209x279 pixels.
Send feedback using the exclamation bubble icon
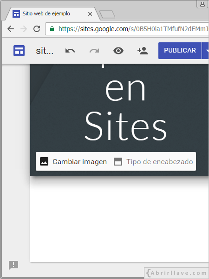[x=13, y=265]
